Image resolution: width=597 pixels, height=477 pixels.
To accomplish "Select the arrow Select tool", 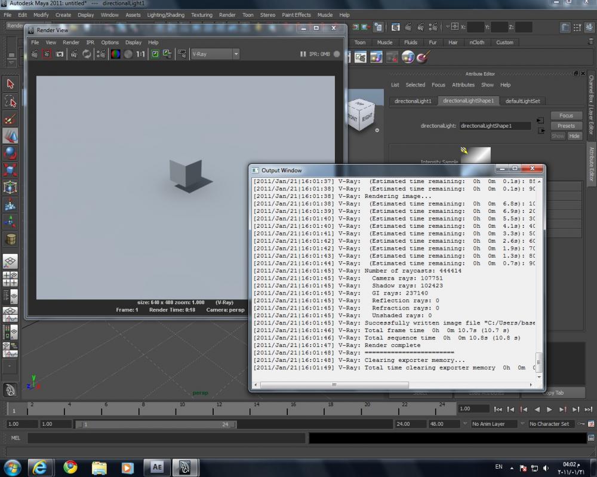I will click(10, 83).
